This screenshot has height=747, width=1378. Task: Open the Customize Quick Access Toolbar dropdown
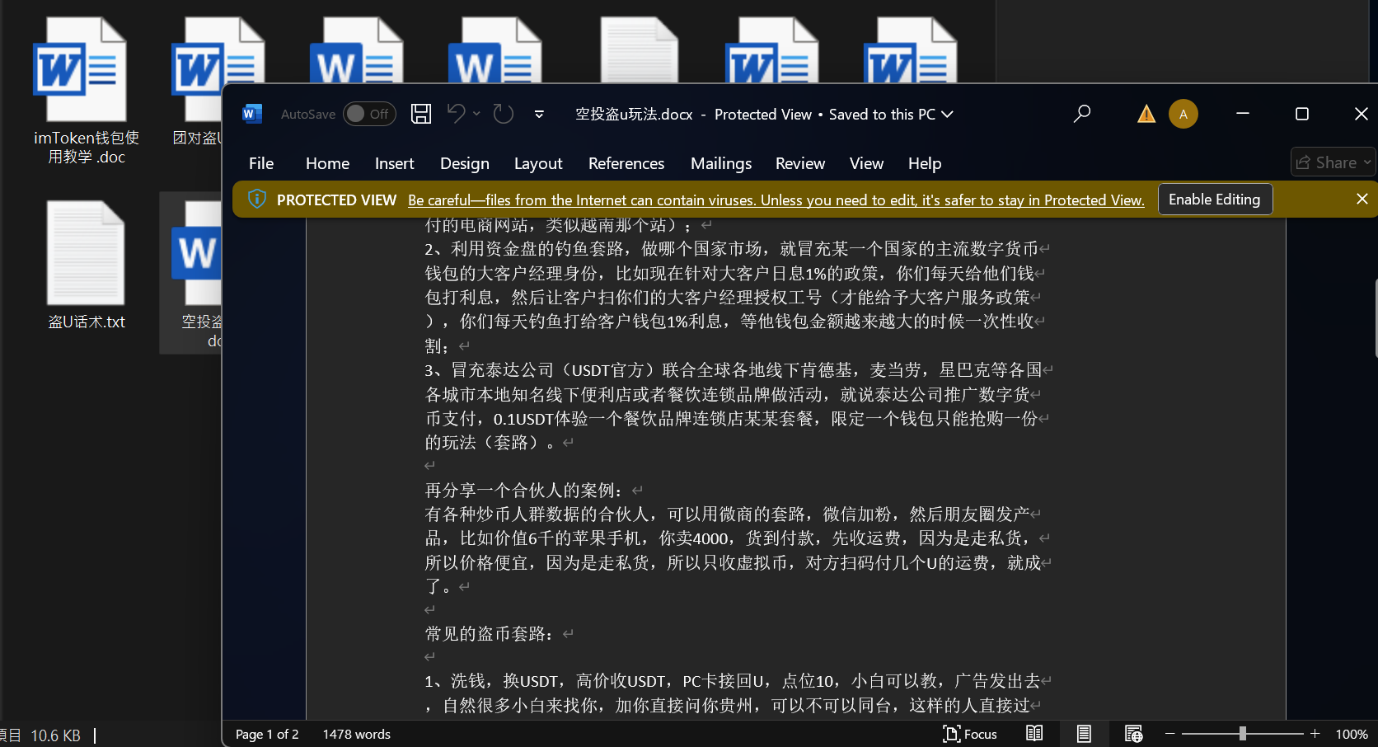pos(539,115)
